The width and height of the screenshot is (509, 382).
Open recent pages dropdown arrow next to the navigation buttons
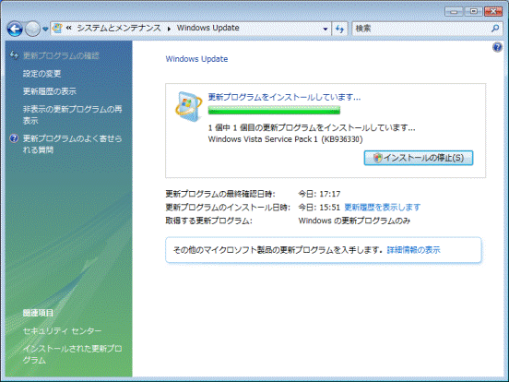coord(45,29)
